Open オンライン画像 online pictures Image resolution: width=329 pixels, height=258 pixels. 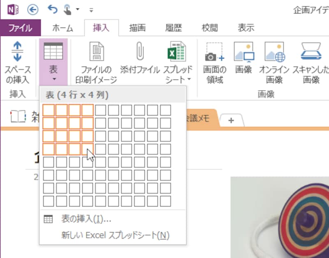point(274,52)
